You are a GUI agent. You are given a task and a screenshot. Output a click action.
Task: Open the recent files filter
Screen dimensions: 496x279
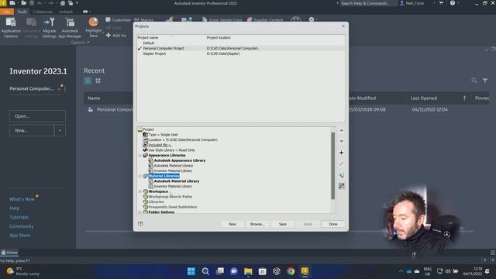tap(485, 81)
